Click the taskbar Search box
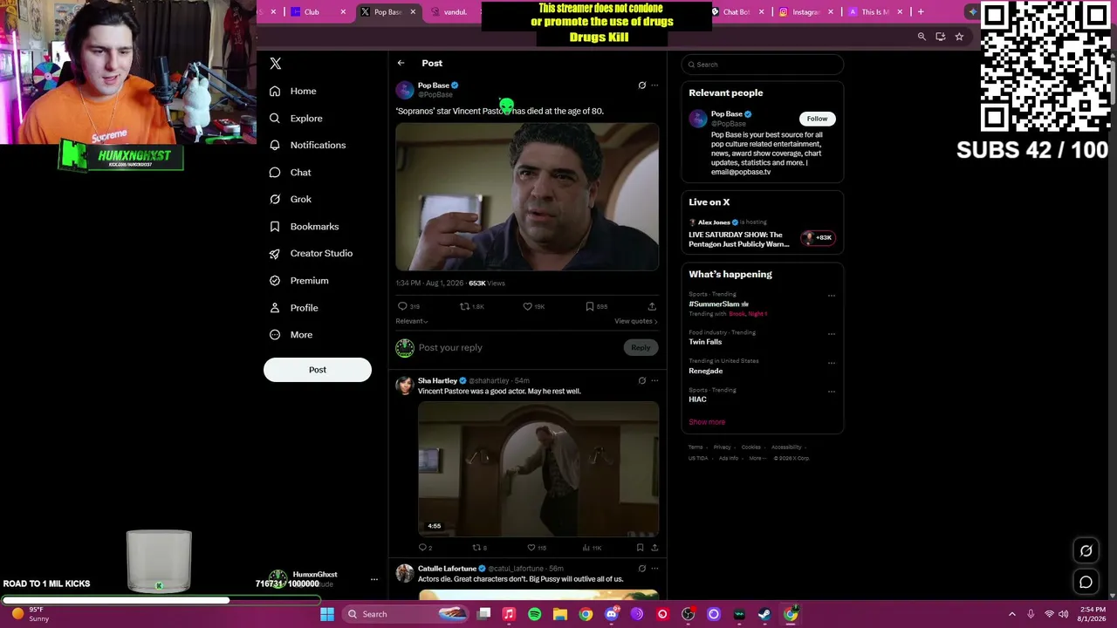This screenshot has width=1117, height=628. pos(408,614)
